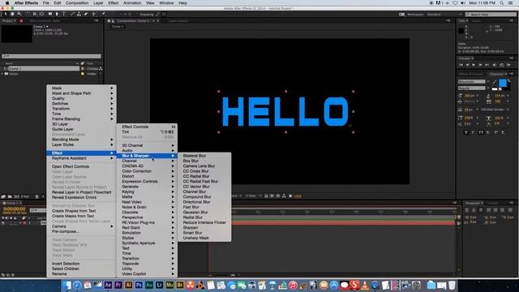Viewport: 519px width, 292px height.
Task: Select the Selection arrow tool
Action: point(6,15)
